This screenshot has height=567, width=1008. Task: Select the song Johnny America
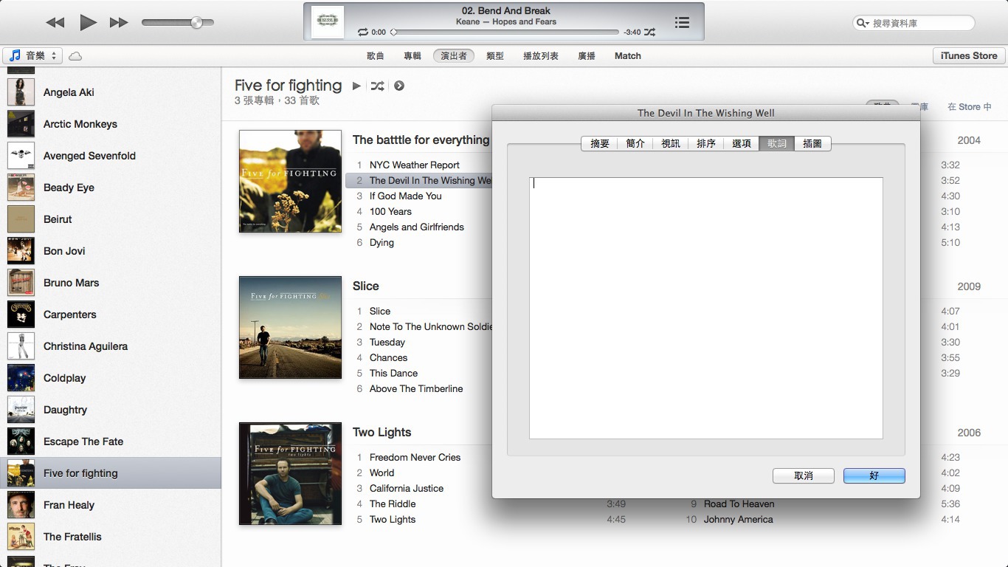(x=738, y=520)
